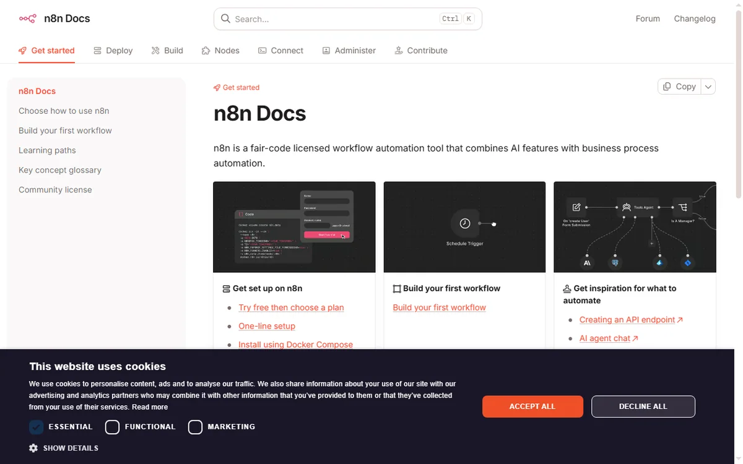Switch to the Deploy tab
743x464 pixels.
pos(113,51)
